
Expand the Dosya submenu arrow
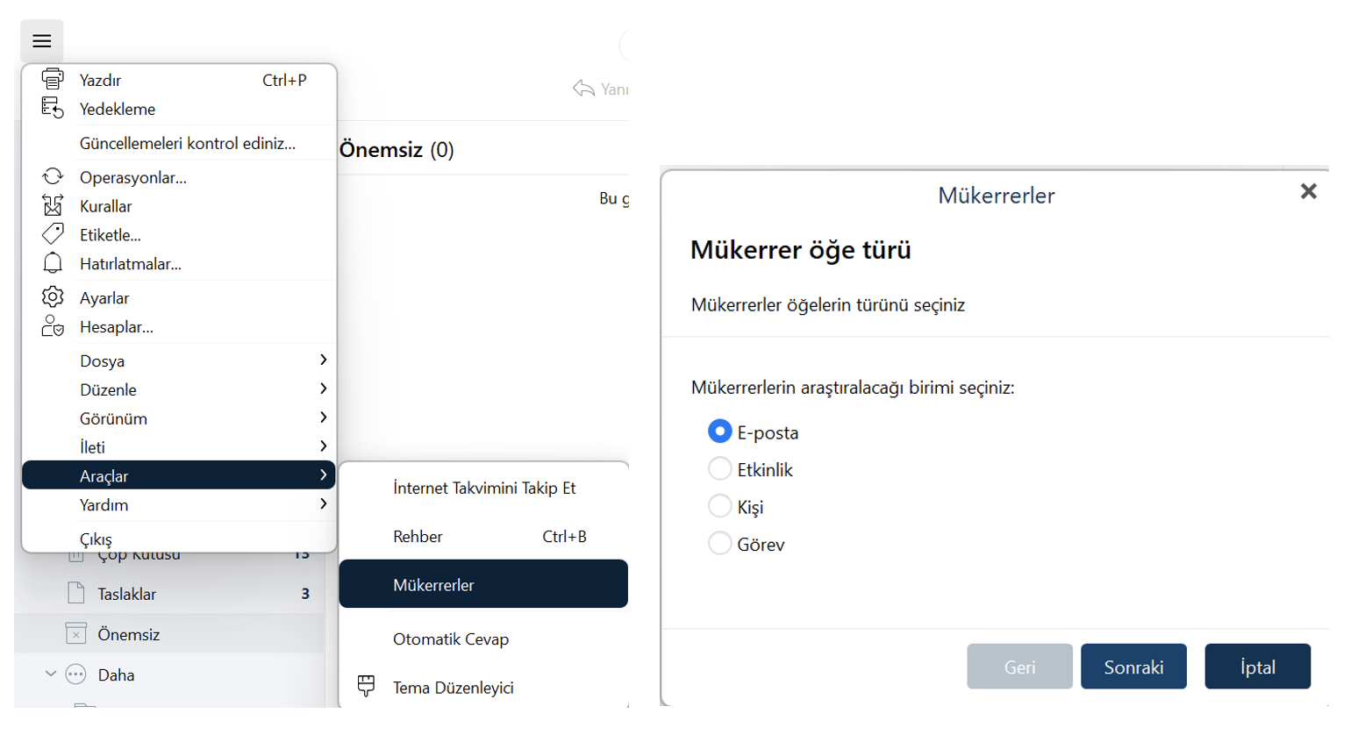(323, 360)
